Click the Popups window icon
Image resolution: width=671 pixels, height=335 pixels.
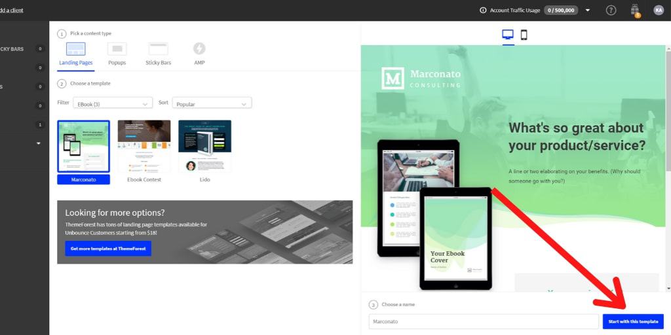(x=117, y=48)
